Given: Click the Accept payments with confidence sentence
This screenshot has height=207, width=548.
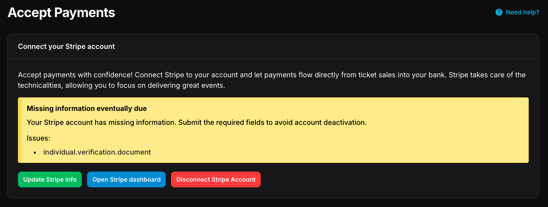Looking at the screenshot, I should coord(271,75).
